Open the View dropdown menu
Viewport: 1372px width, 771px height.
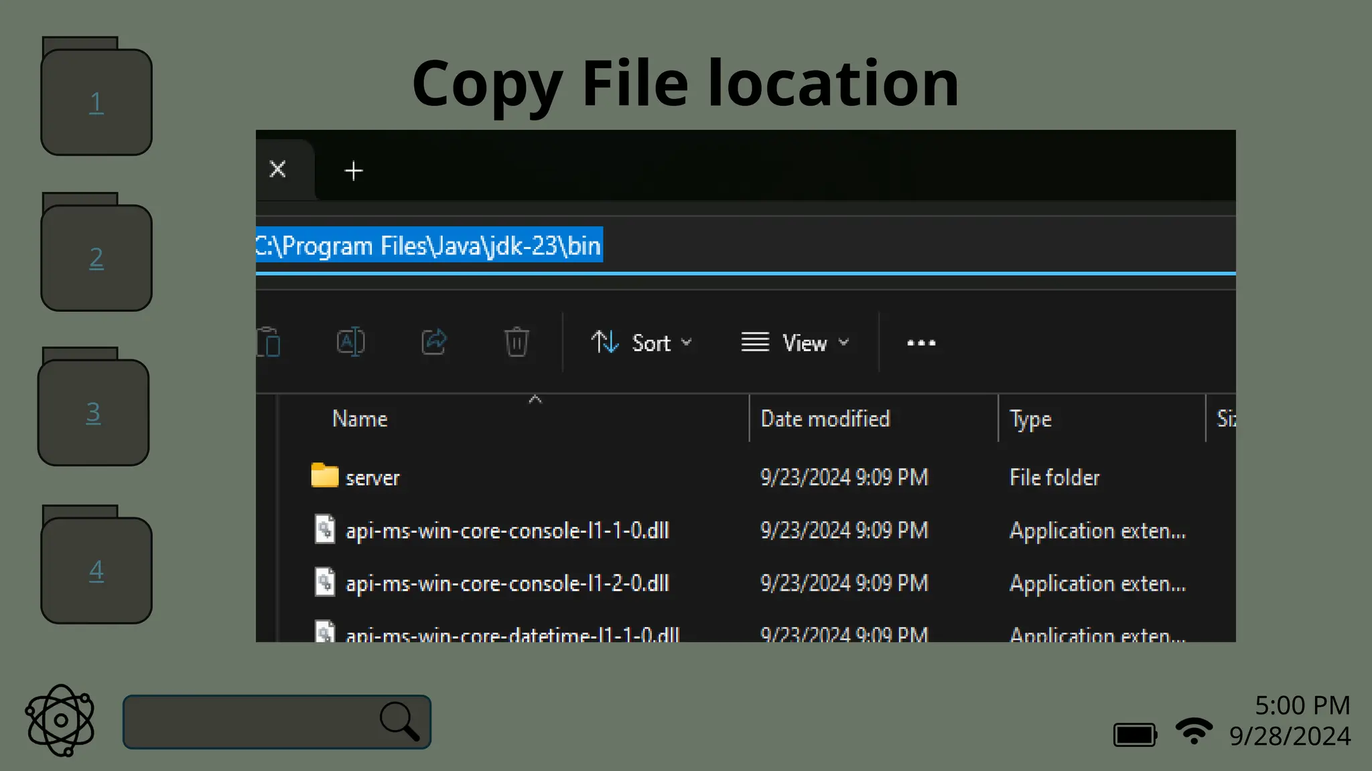click(x=795, y=343)
